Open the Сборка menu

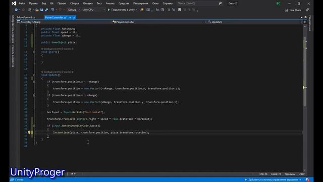pos(74,4)
